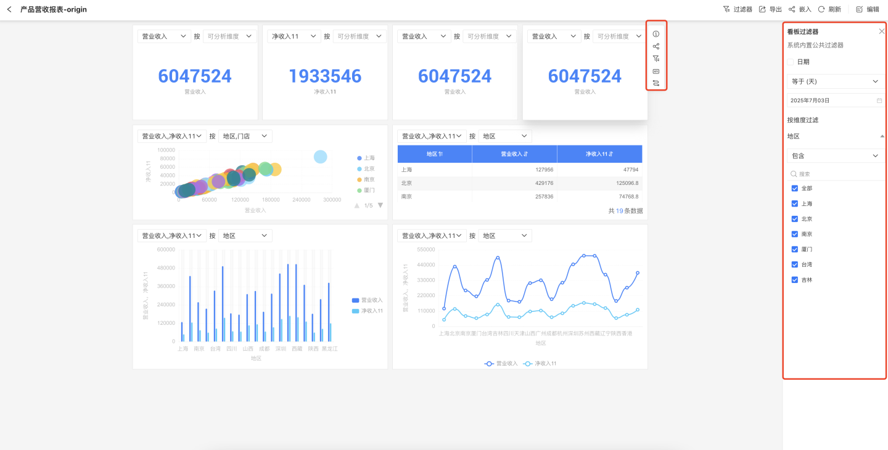Uncheck the 上海 region checkbox
Viewport: 888px width, 450px height.
[795, 203]
